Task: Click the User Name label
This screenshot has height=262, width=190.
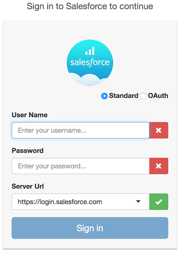Action: point(30,115)
